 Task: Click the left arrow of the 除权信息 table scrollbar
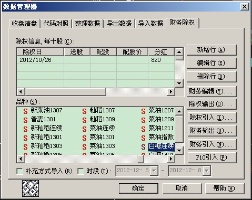21,91
